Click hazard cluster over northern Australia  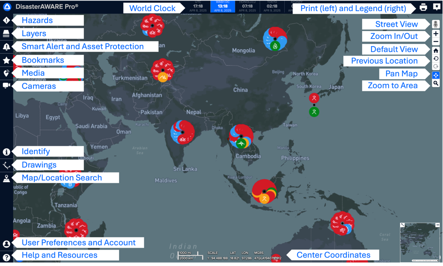342,223
